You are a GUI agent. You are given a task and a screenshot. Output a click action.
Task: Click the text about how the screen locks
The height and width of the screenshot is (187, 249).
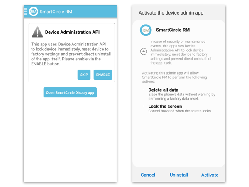[180, 111]
